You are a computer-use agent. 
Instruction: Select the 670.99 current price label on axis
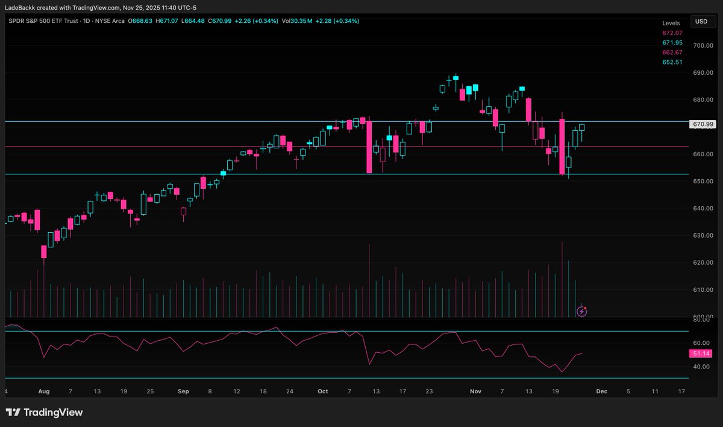703,124
